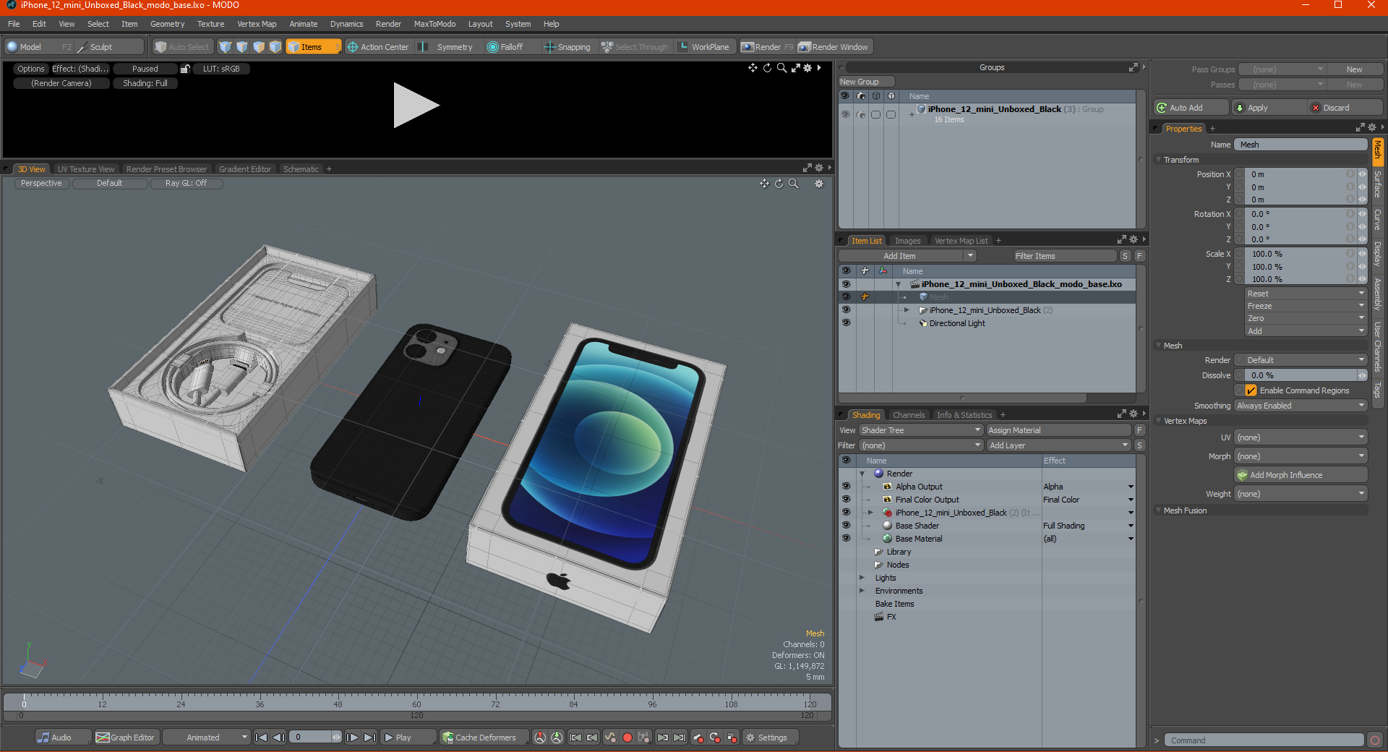Open Action Center options
Screen dimensions: 1388x752
coord(378,47)
